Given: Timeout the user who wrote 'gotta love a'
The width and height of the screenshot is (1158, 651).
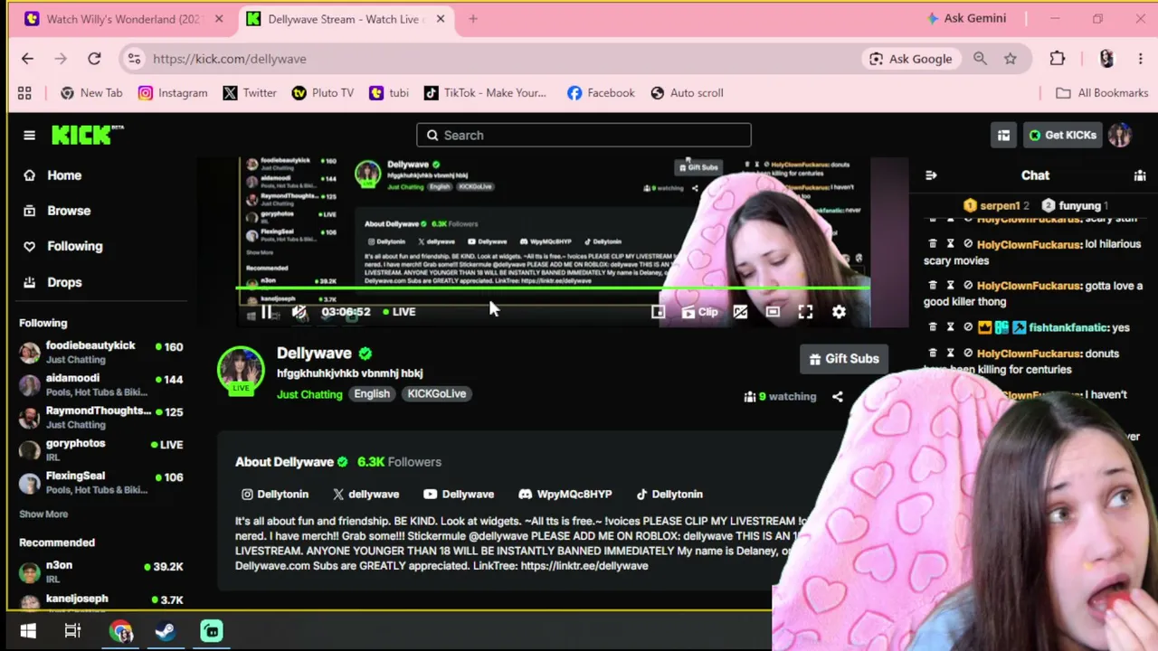Looking at the screenshot, I should pyautogui.click(x=951, y=286).
